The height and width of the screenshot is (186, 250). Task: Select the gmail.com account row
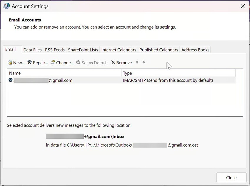[59, 80]
